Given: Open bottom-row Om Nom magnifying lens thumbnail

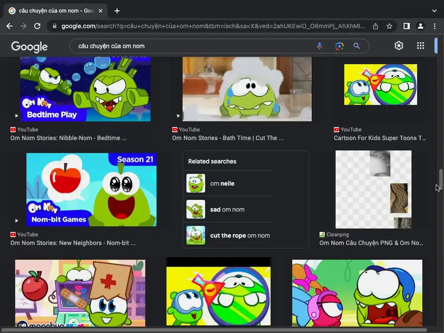Looking at the screenshot, I should point(219,292).
